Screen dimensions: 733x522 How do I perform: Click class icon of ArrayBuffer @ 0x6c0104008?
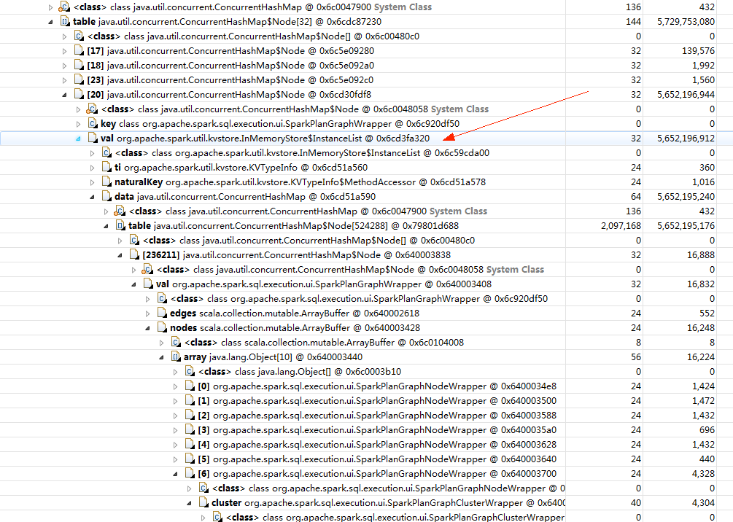coord(176,342)
